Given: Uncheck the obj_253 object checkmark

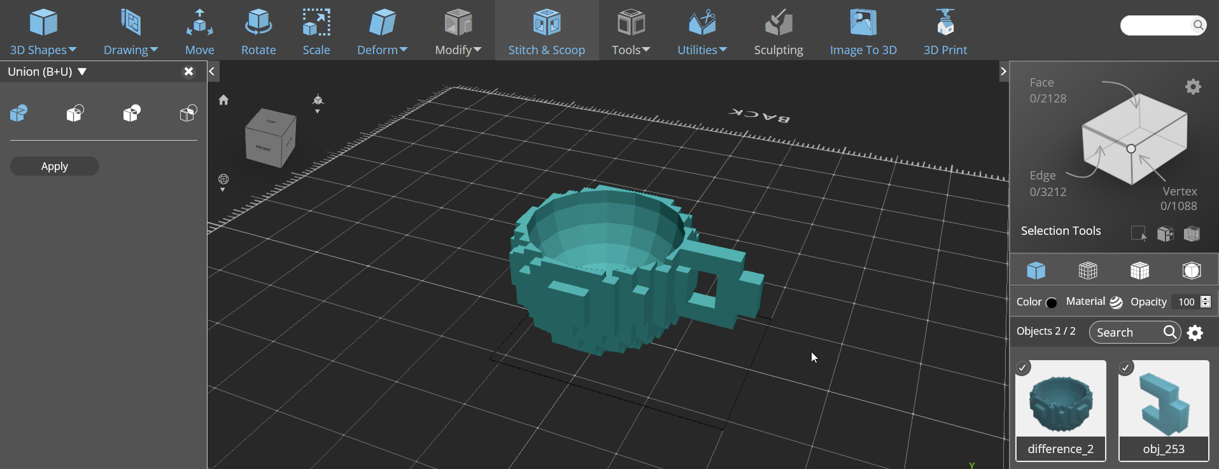Looking at the screenshot, I should pyautogui.click(x=1125, y=368).
